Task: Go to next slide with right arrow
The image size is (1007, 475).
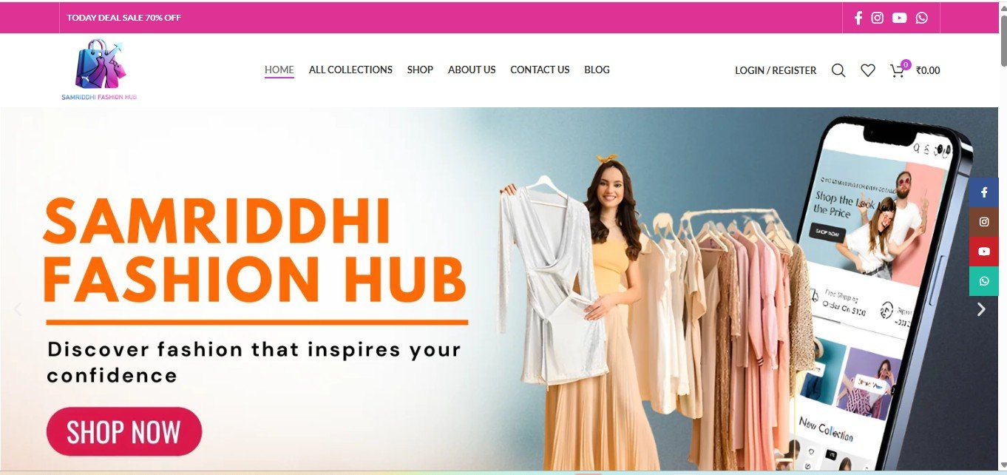Action: [x=981, y=309]
